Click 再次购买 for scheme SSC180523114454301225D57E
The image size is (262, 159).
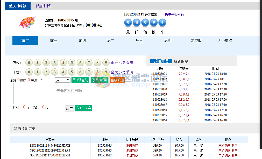(x=225, y=146)
